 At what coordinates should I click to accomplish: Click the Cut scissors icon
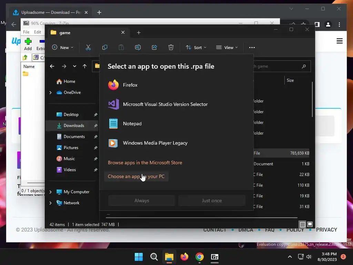[88, 48]
